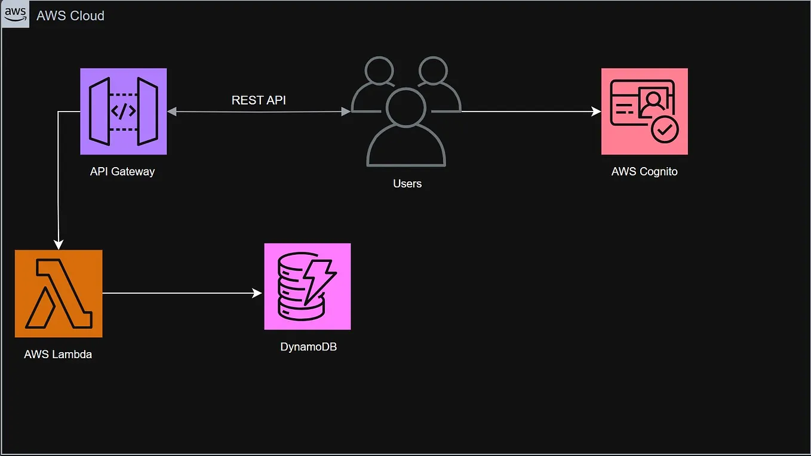Click the DynamoDB database icon
Screen dimensions: 811x456
[x=307, y=286]
